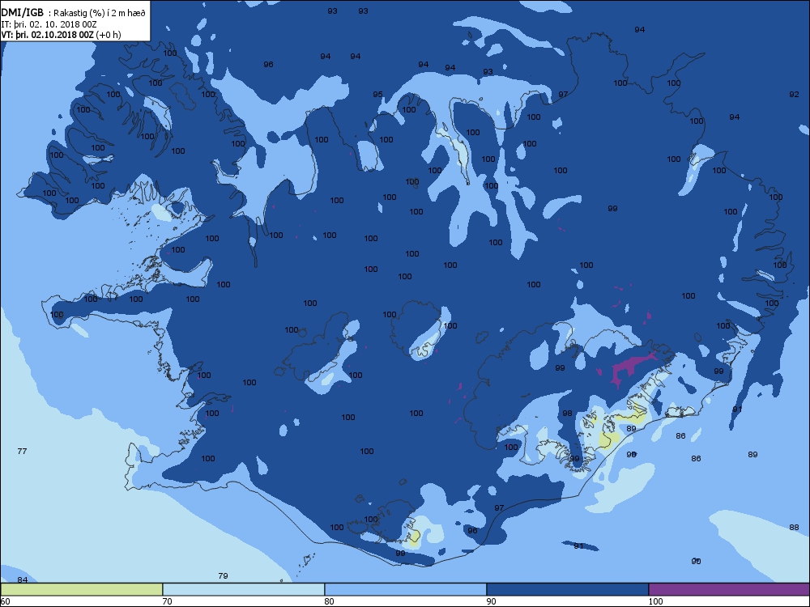Click the legend scale label 100

pyautogui.click(x=655, y=601)
